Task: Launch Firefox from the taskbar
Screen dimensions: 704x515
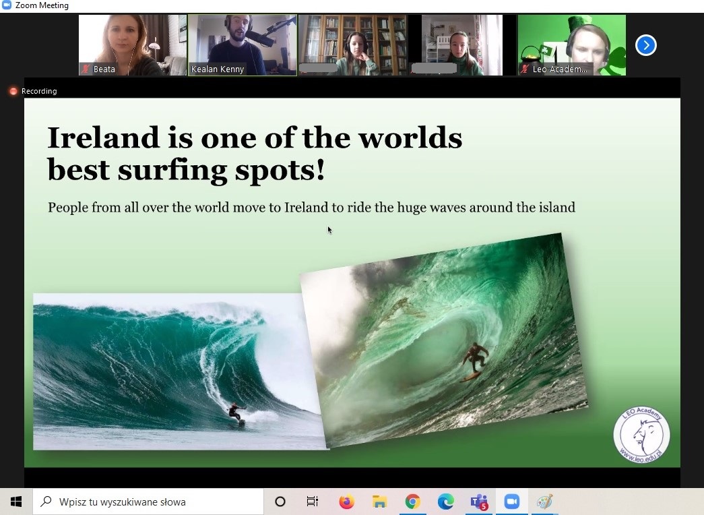Action: pos(346,502)
